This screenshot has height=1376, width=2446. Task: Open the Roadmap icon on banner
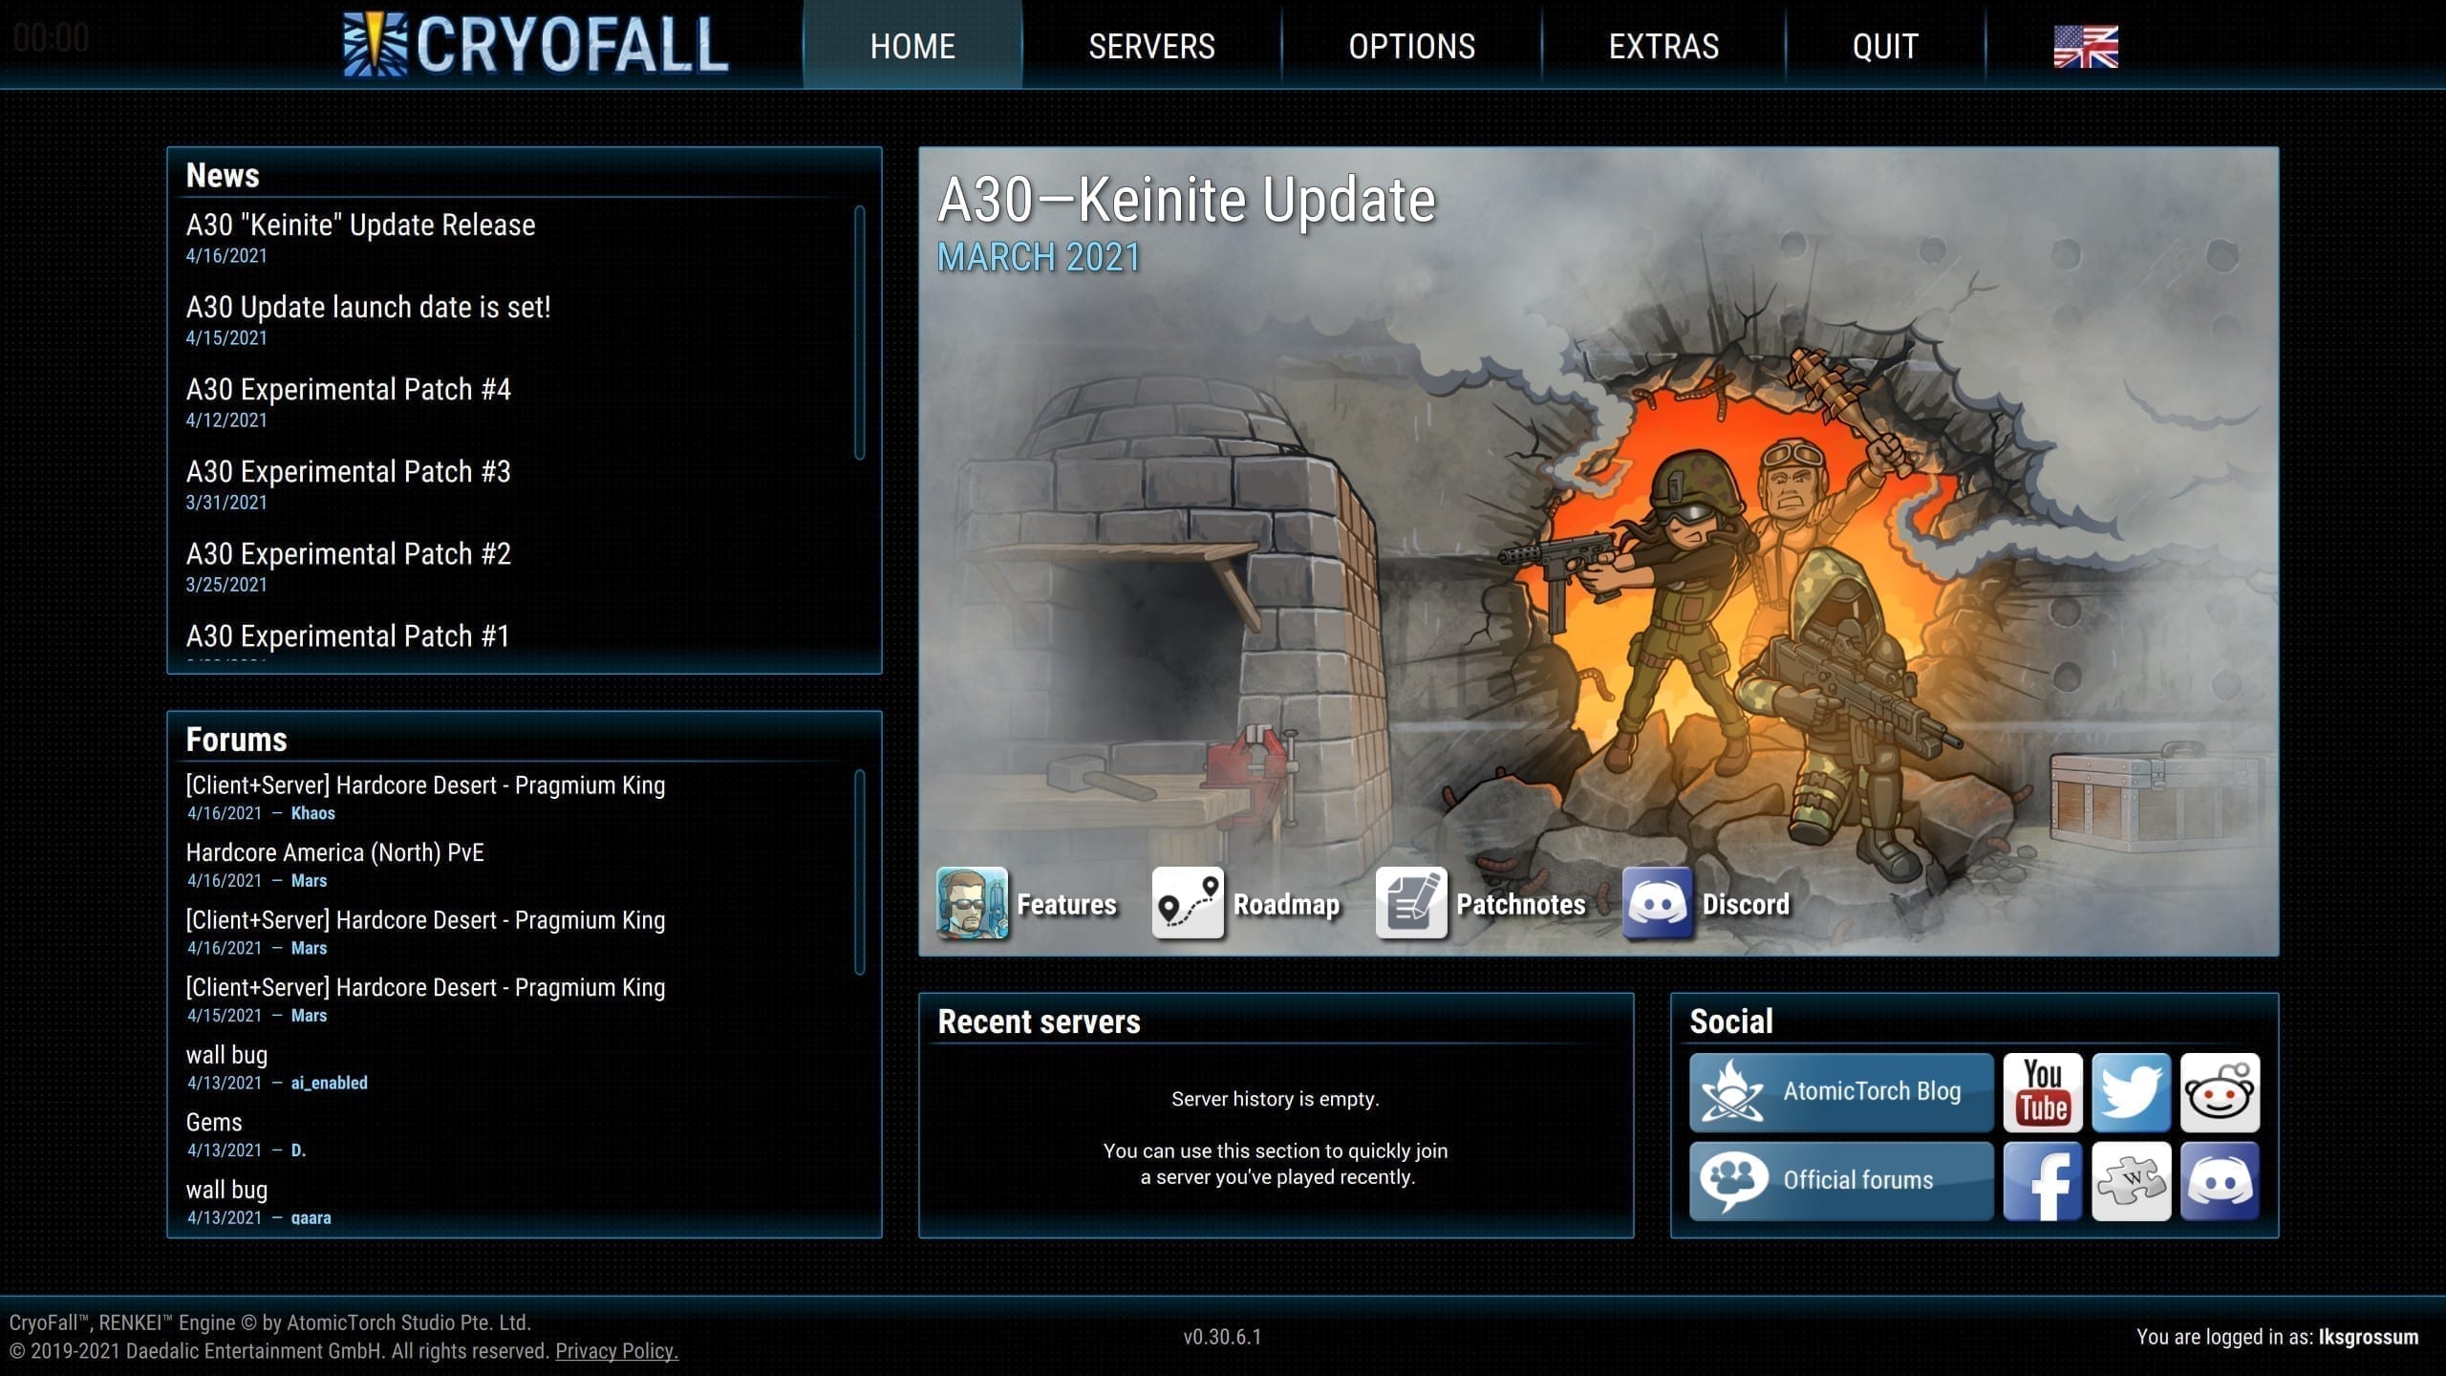[1188, 903]
